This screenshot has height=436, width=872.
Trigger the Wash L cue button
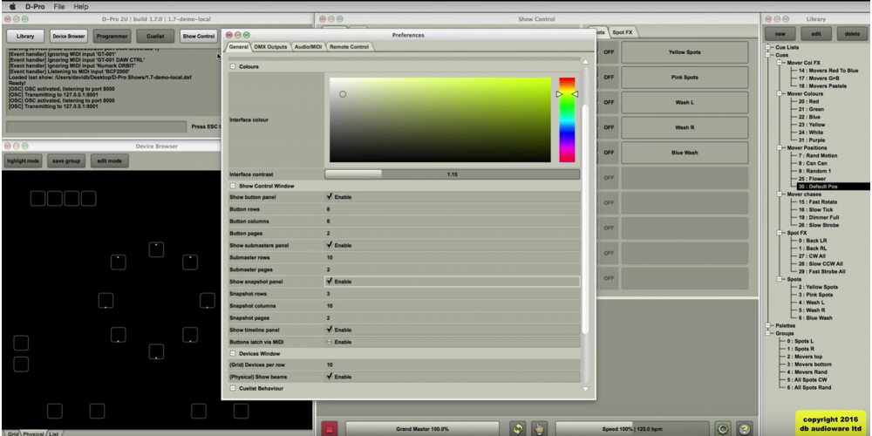(x=685, y=102)
